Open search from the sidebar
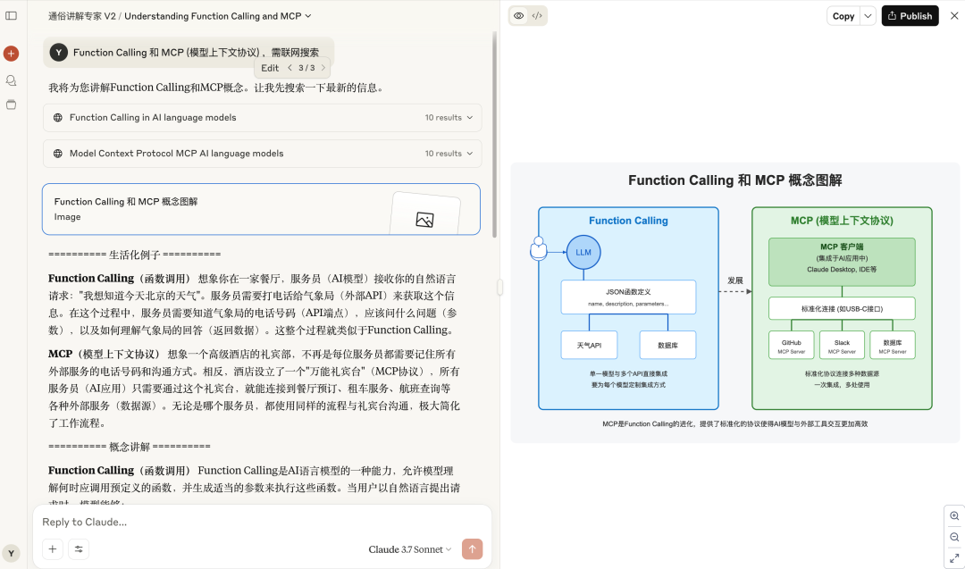 tap(11, 79)
